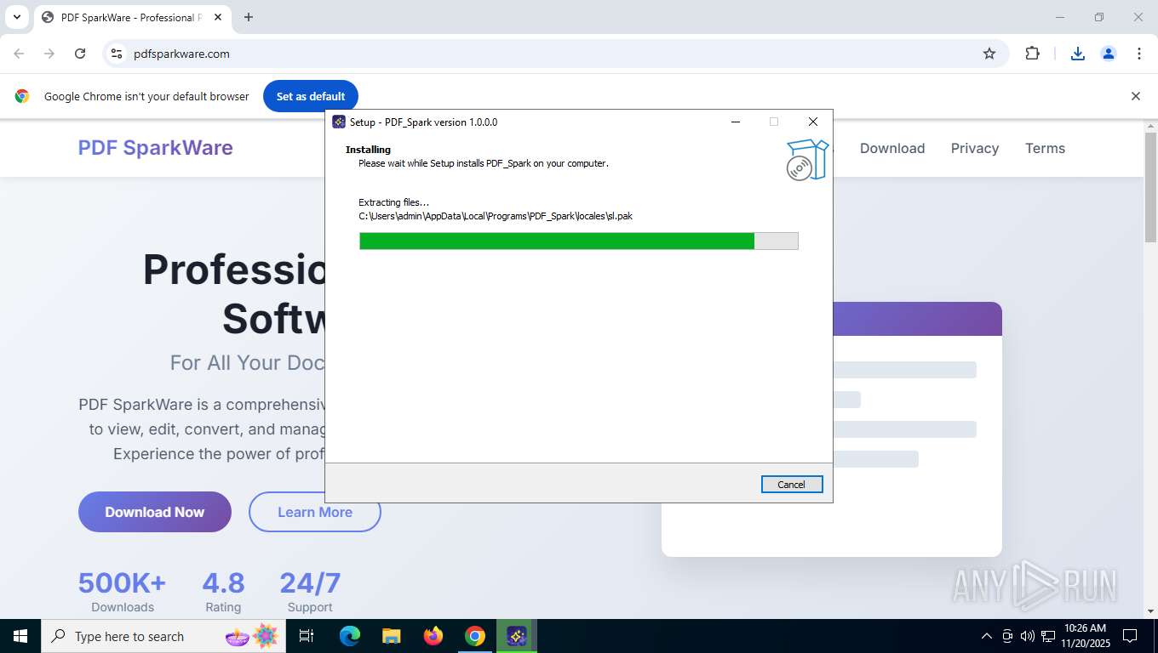Switch to PDF_Spark setup taskbar icon
The image size is (1158, 653).
(x=517, y=636)
